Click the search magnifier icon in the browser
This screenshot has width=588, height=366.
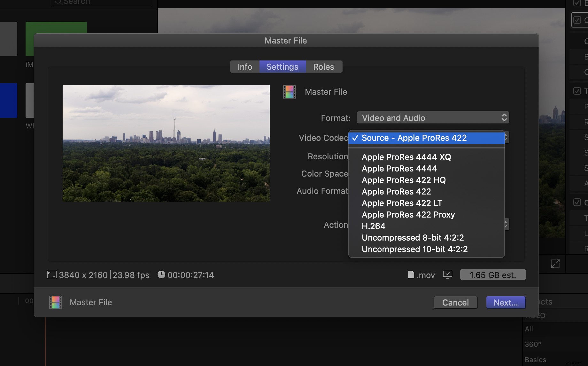pos(58,2)
